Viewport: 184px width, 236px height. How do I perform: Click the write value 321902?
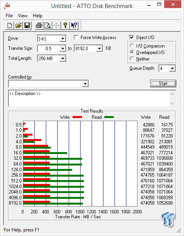(147, 141)
